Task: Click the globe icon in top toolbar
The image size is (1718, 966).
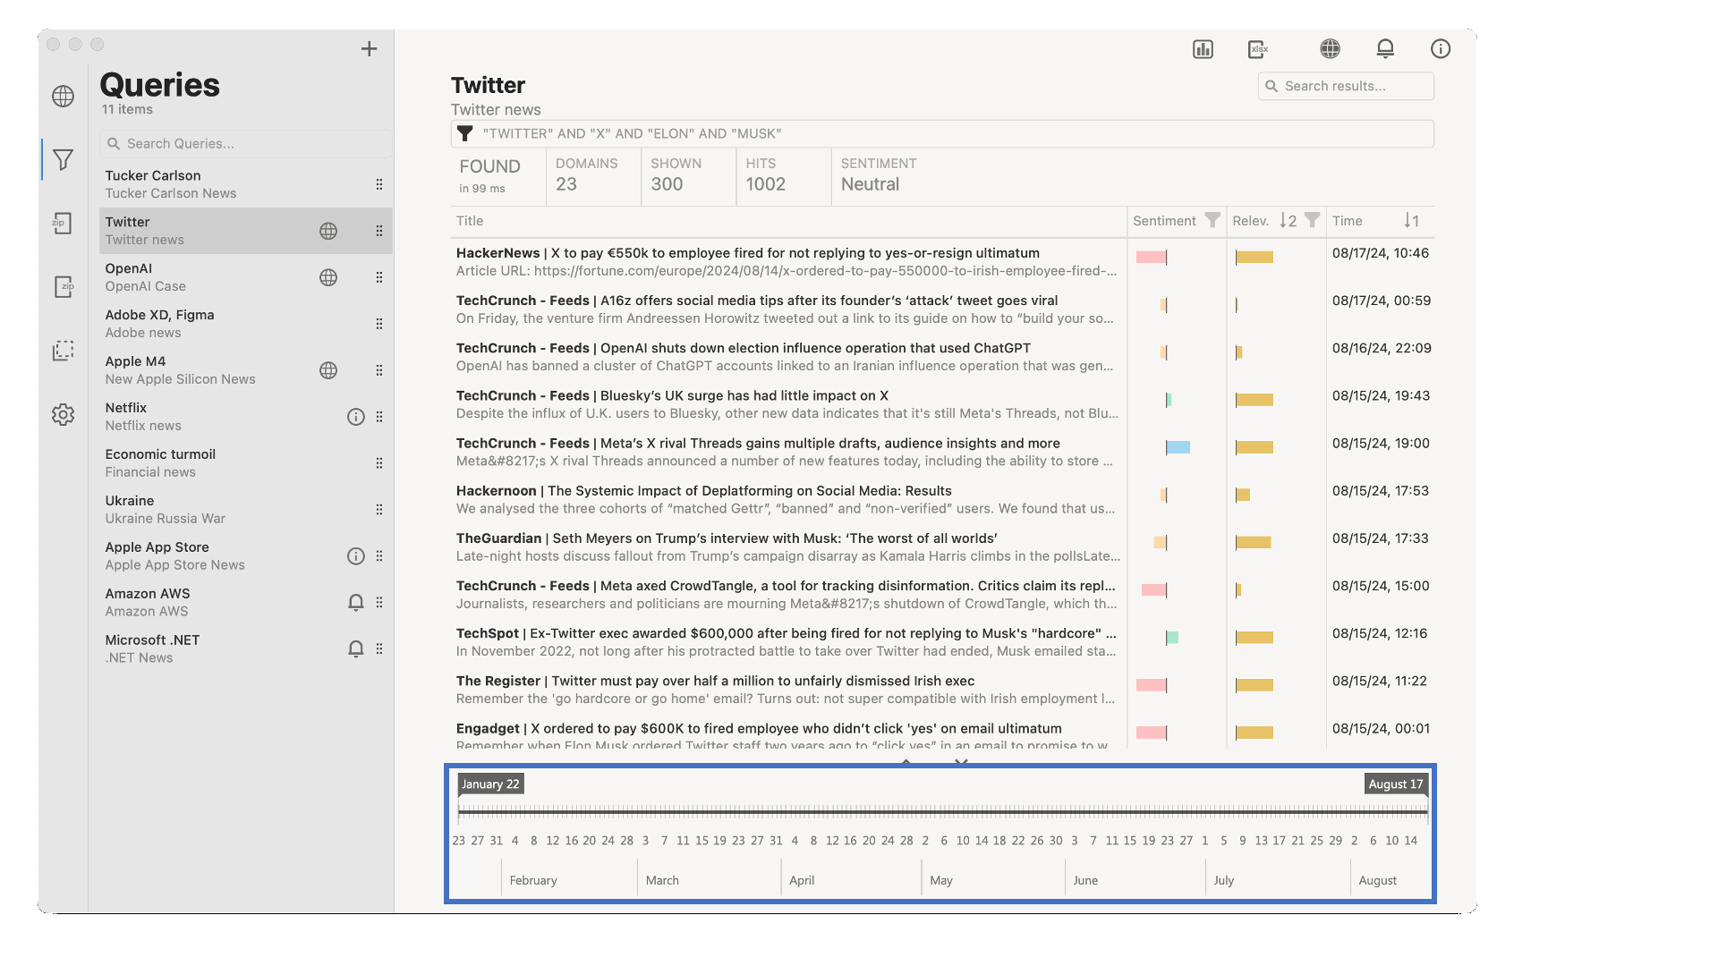Action: point(1330,49)
